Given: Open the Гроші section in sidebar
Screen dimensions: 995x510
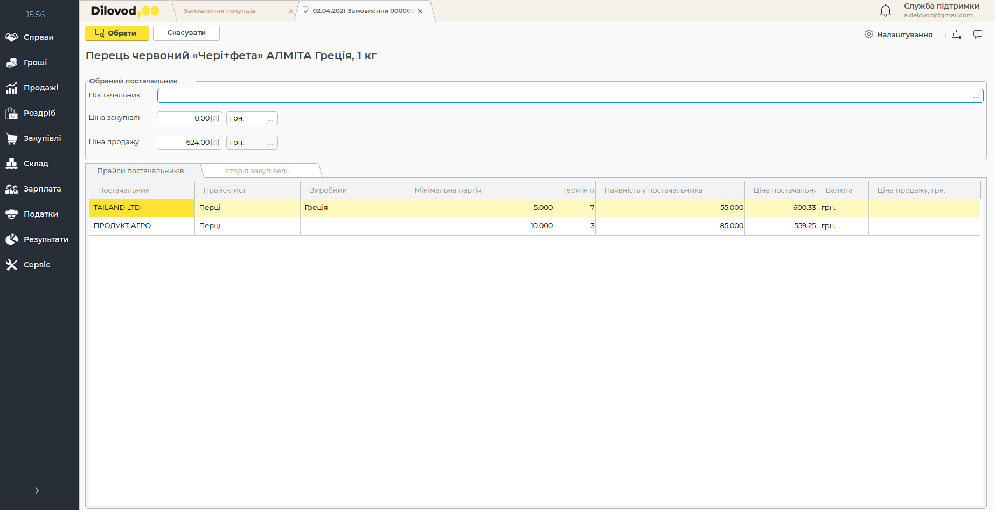Looking at the screenshot, I should click(35, 62).
